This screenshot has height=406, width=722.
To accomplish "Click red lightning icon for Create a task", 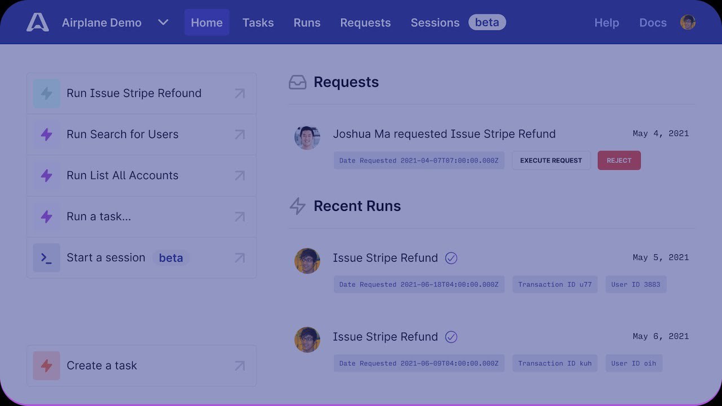I will click(x=46, y=366).
